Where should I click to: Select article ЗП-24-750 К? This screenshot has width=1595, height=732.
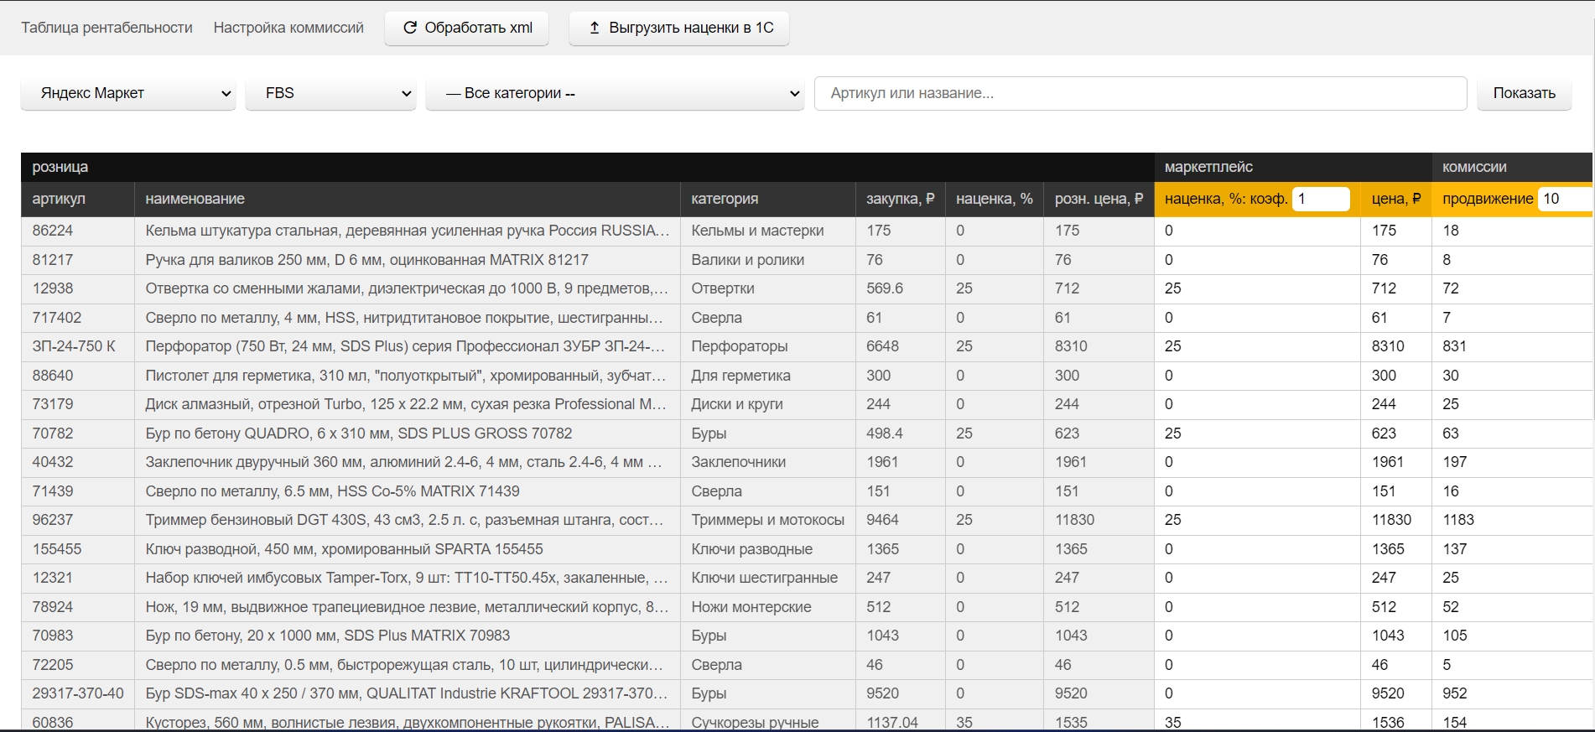77,346
